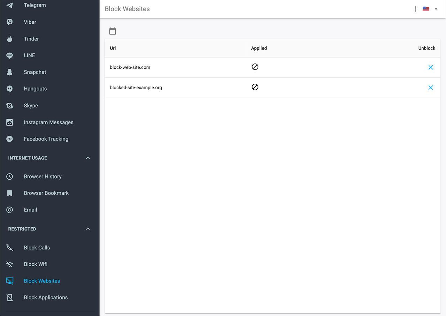Viewport: 446px width, 316px height.
Task: Go to Instagram Messages page
Action: (48, 122)
